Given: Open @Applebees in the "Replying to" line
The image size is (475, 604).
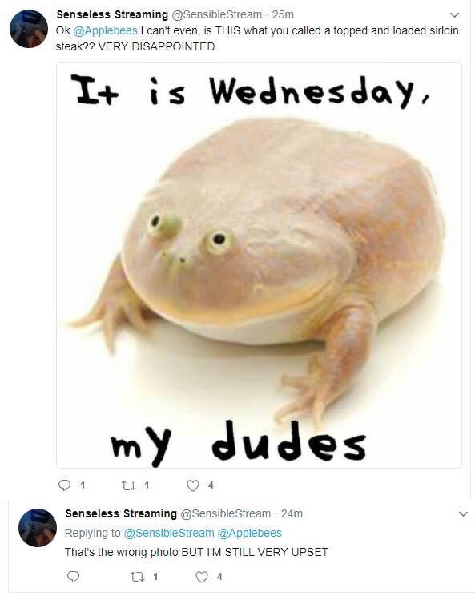Looking at the screenshot, I should click(x=250, y=533).
